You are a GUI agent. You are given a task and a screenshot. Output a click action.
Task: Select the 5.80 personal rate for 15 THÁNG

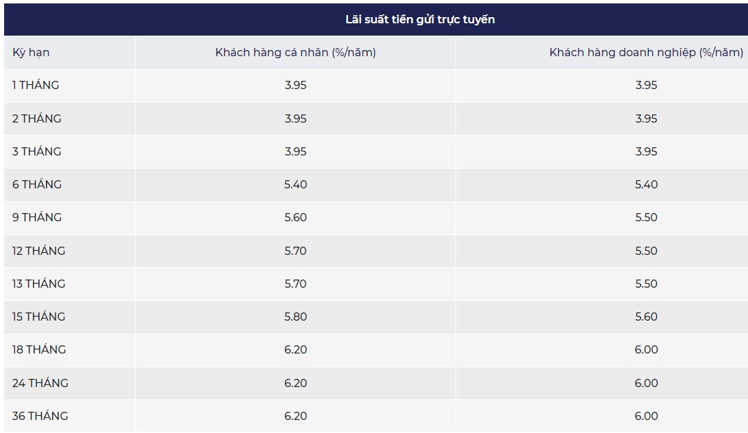click(x=295, y=317)
